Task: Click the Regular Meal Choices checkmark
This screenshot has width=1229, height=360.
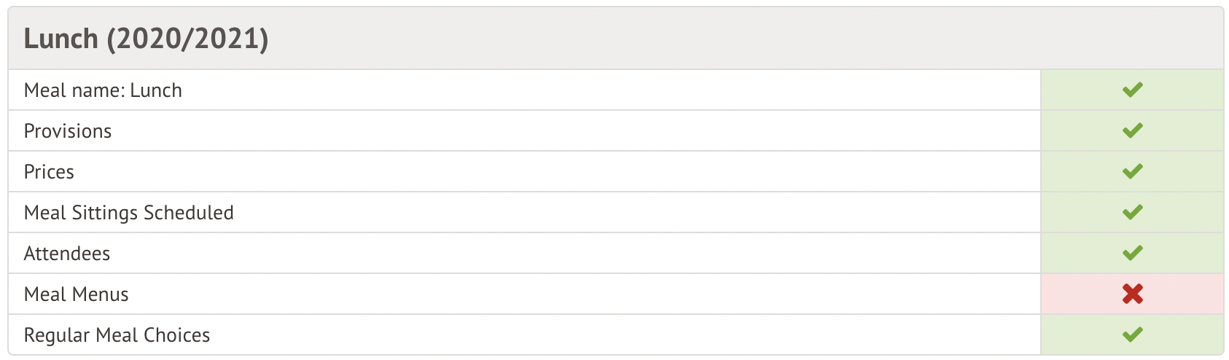Action: tap(1132, 334)
